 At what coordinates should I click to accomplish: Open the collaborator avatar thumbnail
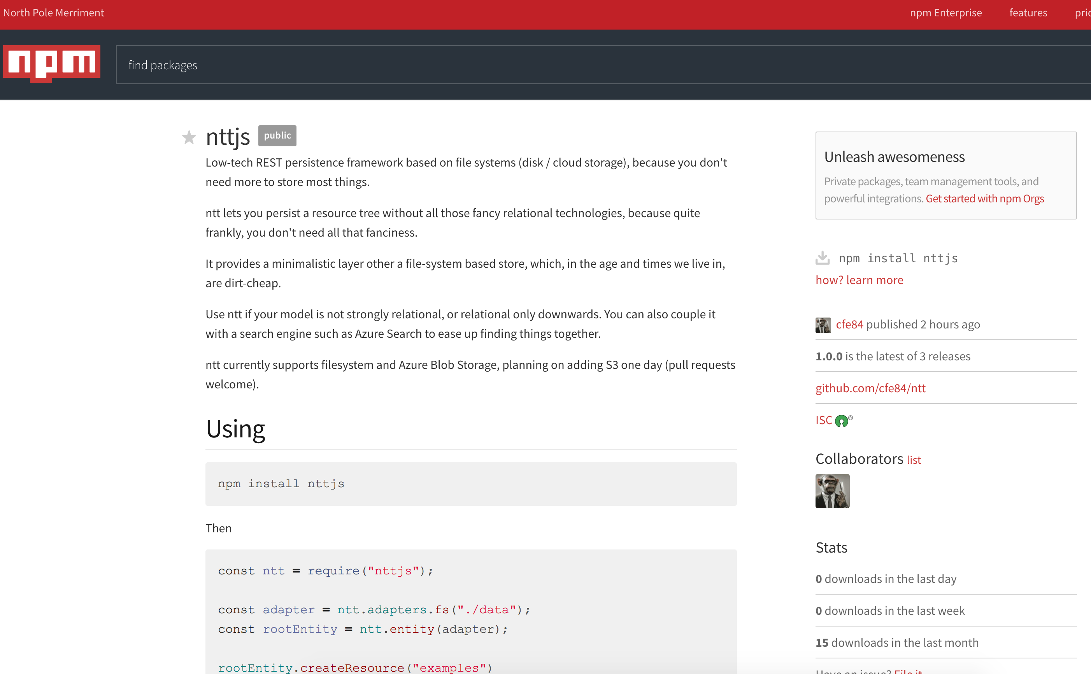click(832, 491)
